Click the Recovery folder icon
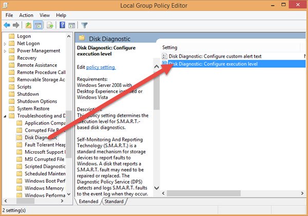Image resolution: width=308 pixels, height=216 pixels. (x=12, y=58)
